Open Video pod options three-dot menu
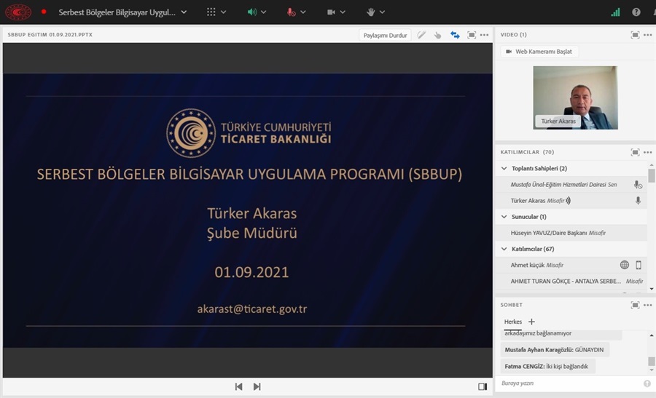 pyautogui.click(x=648, y=35)
